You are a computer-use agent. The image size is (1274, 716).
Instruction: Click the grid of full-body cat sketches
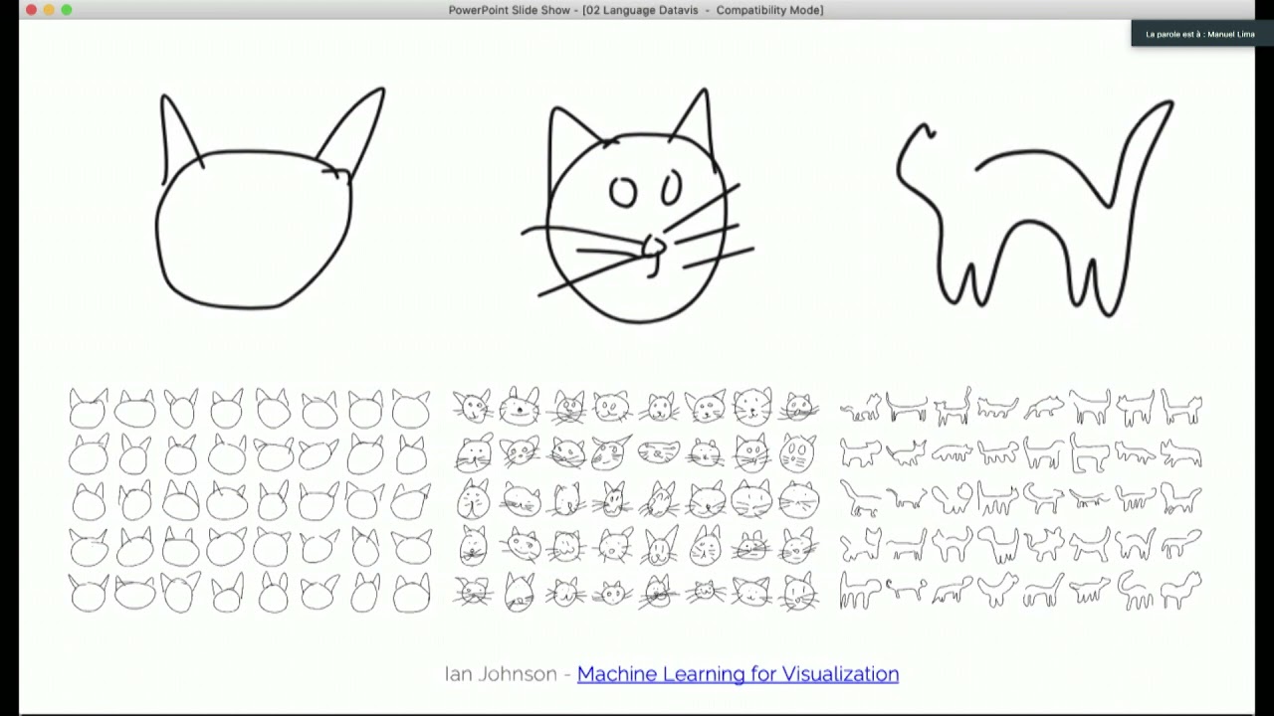[x=1021, y=499]
